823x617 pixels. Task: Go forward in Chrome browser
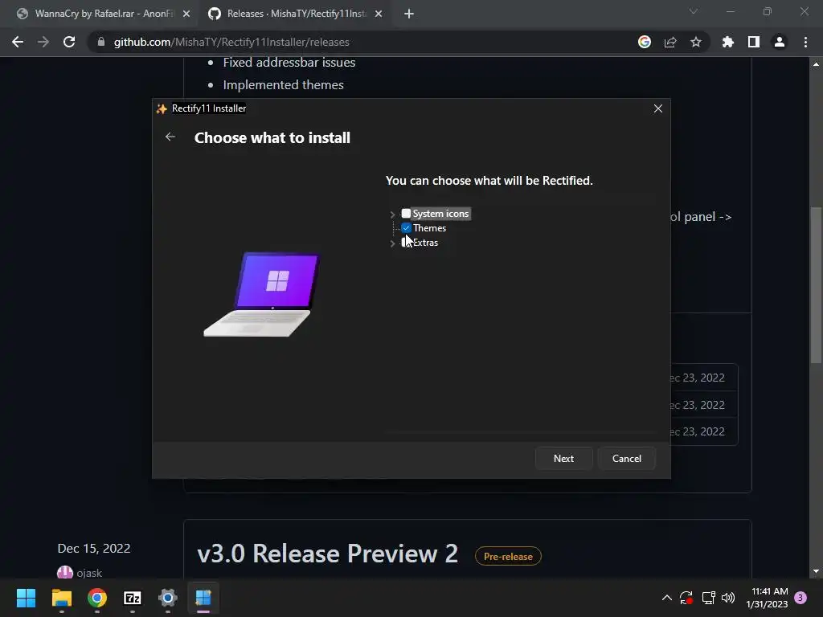[x=43, y=42]
